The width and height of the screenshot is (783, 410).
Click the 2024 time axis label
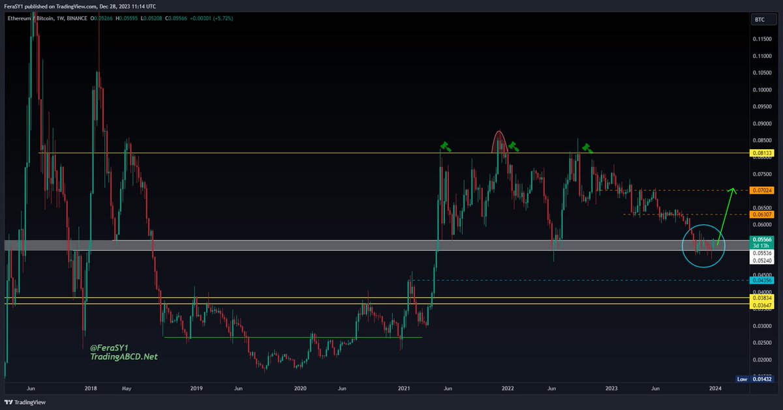tap(715, 388)
